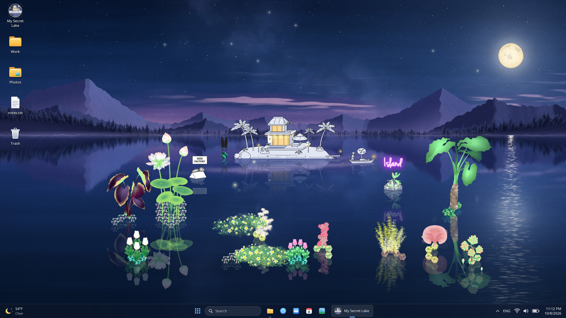
Task: Open the Trash icon
Action: (x=15, y=137)
